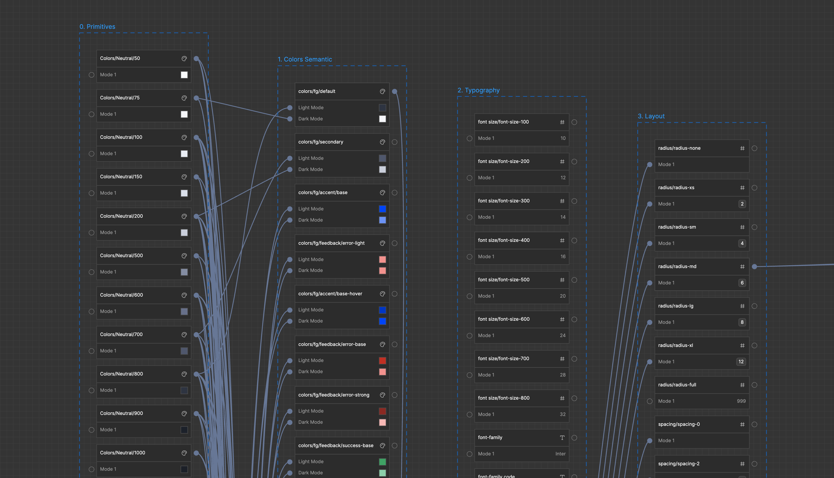Click the font size/font-size-600 node title

pyautogui.click(x=504, y=319)
